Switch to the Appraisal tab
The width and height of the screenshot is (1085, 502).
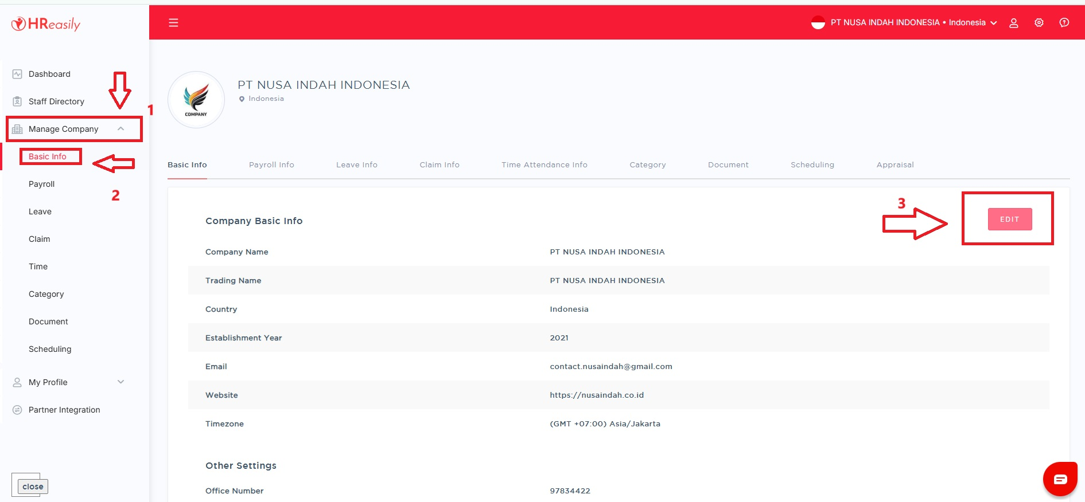pyautogui.click(x=895, y=165)
